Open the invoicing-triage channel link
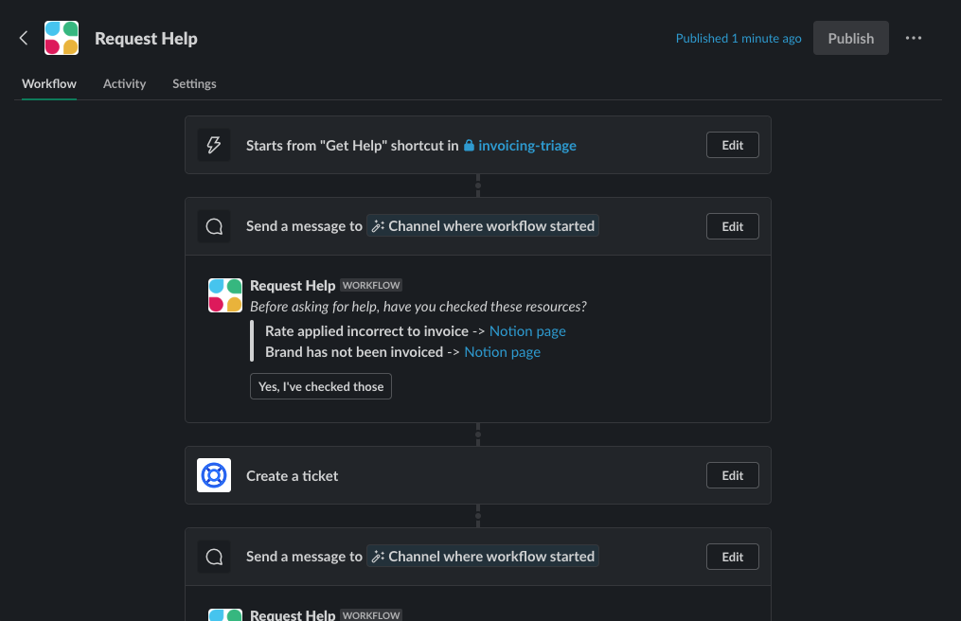961x621 pixels. click(527, 145)
